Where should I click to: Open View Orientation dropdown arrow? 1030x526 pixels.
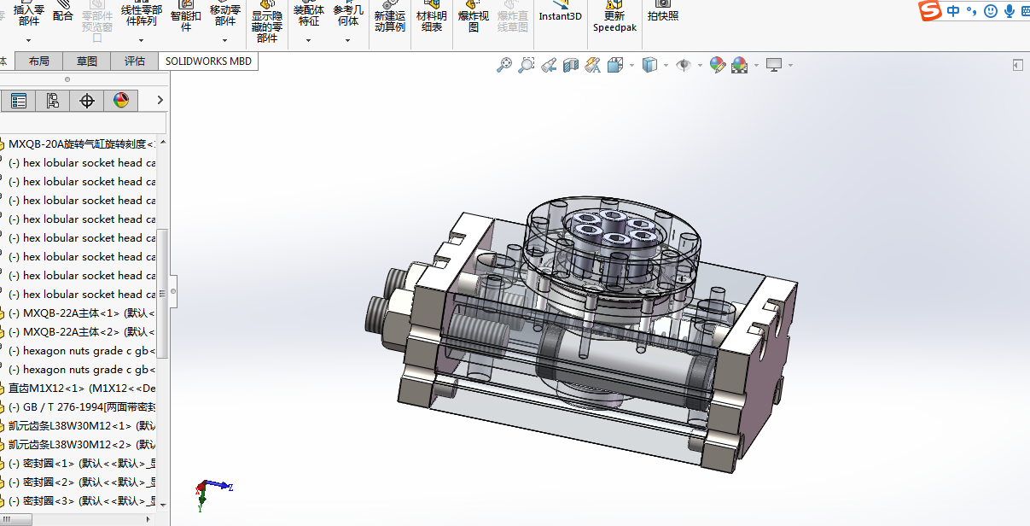(631, 66)
